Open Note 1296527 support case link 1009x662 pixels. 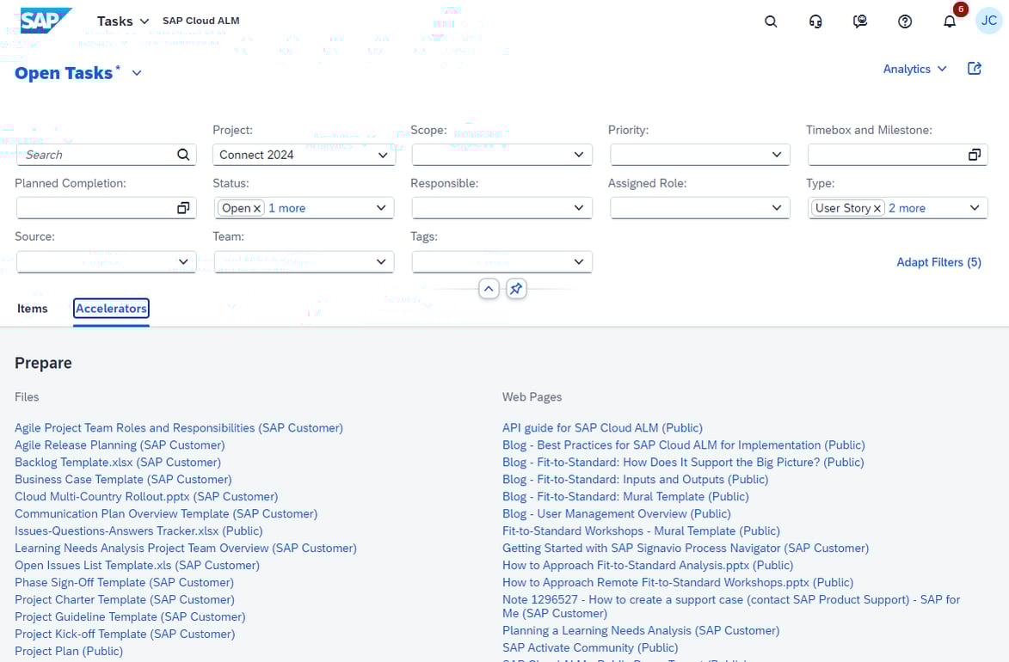click(x=731, y=607)
